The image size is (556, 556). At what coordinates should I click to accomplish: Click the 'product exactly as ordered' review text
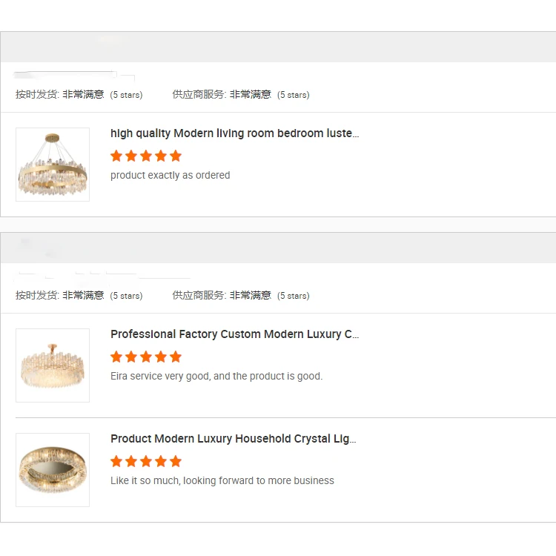pyautogui.click(x=170, y=176)
